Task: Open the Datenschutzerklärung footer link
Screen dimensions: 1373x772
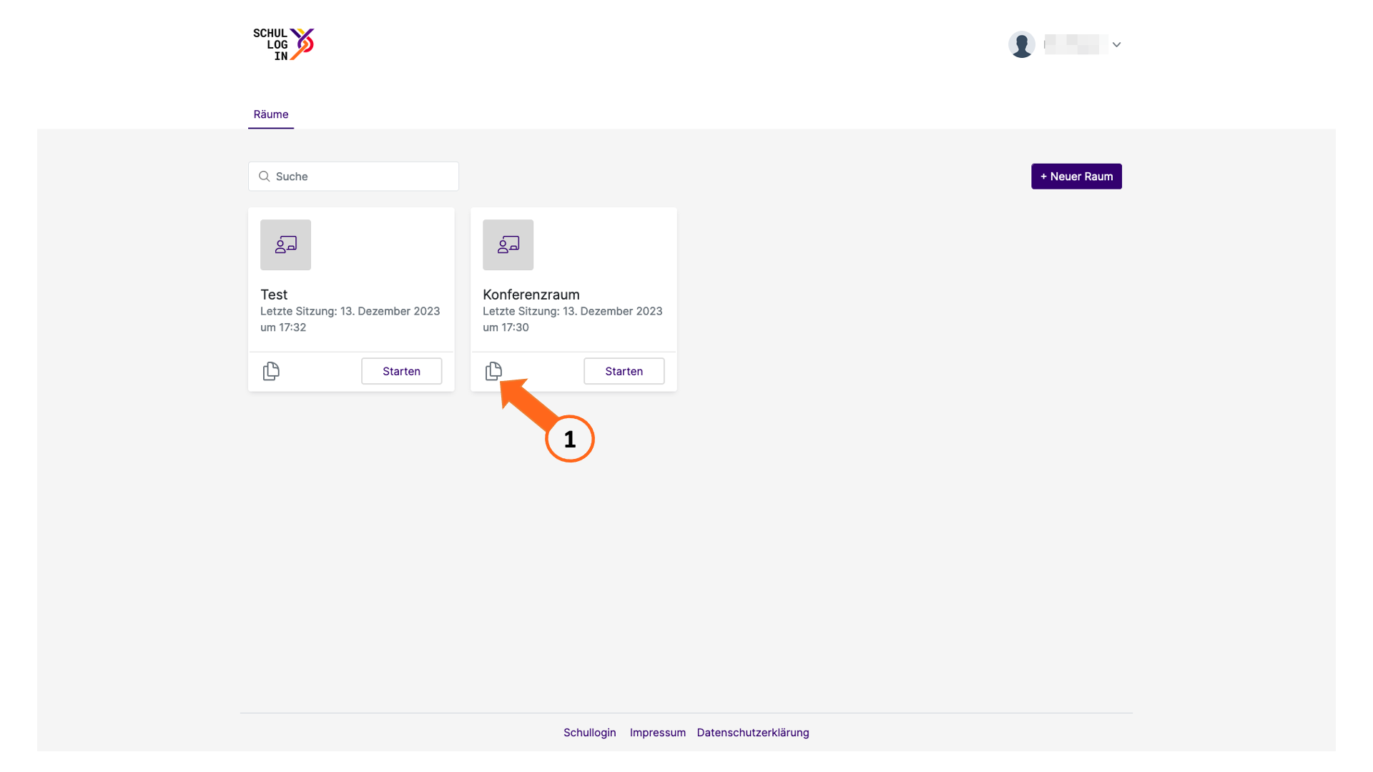Action: [753, 732]
